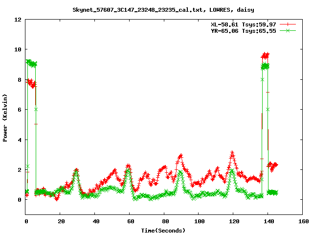Click the x-axis tick label 60
The height and width of the screenshot is (235, 313).
[x=131, y=221]
